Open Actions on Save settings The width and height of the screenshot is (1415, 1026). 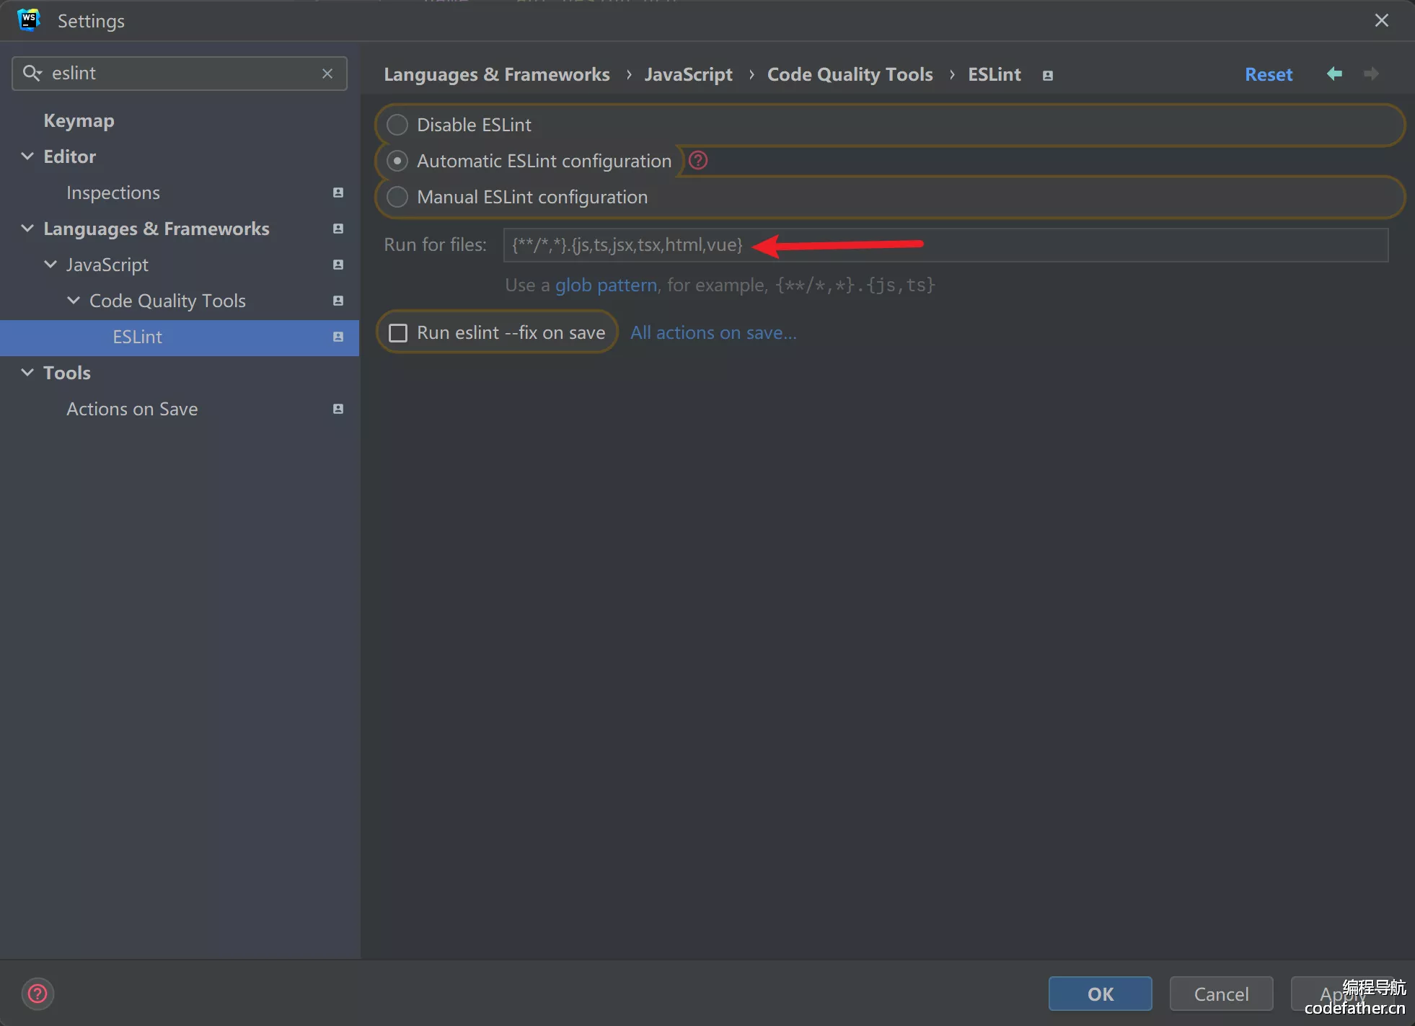point(132,409)
